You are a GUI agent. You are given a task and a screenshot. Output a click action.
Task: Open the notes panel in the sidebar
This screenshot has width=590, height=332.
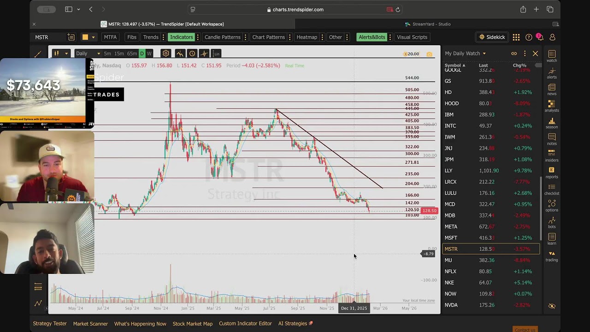552,139
